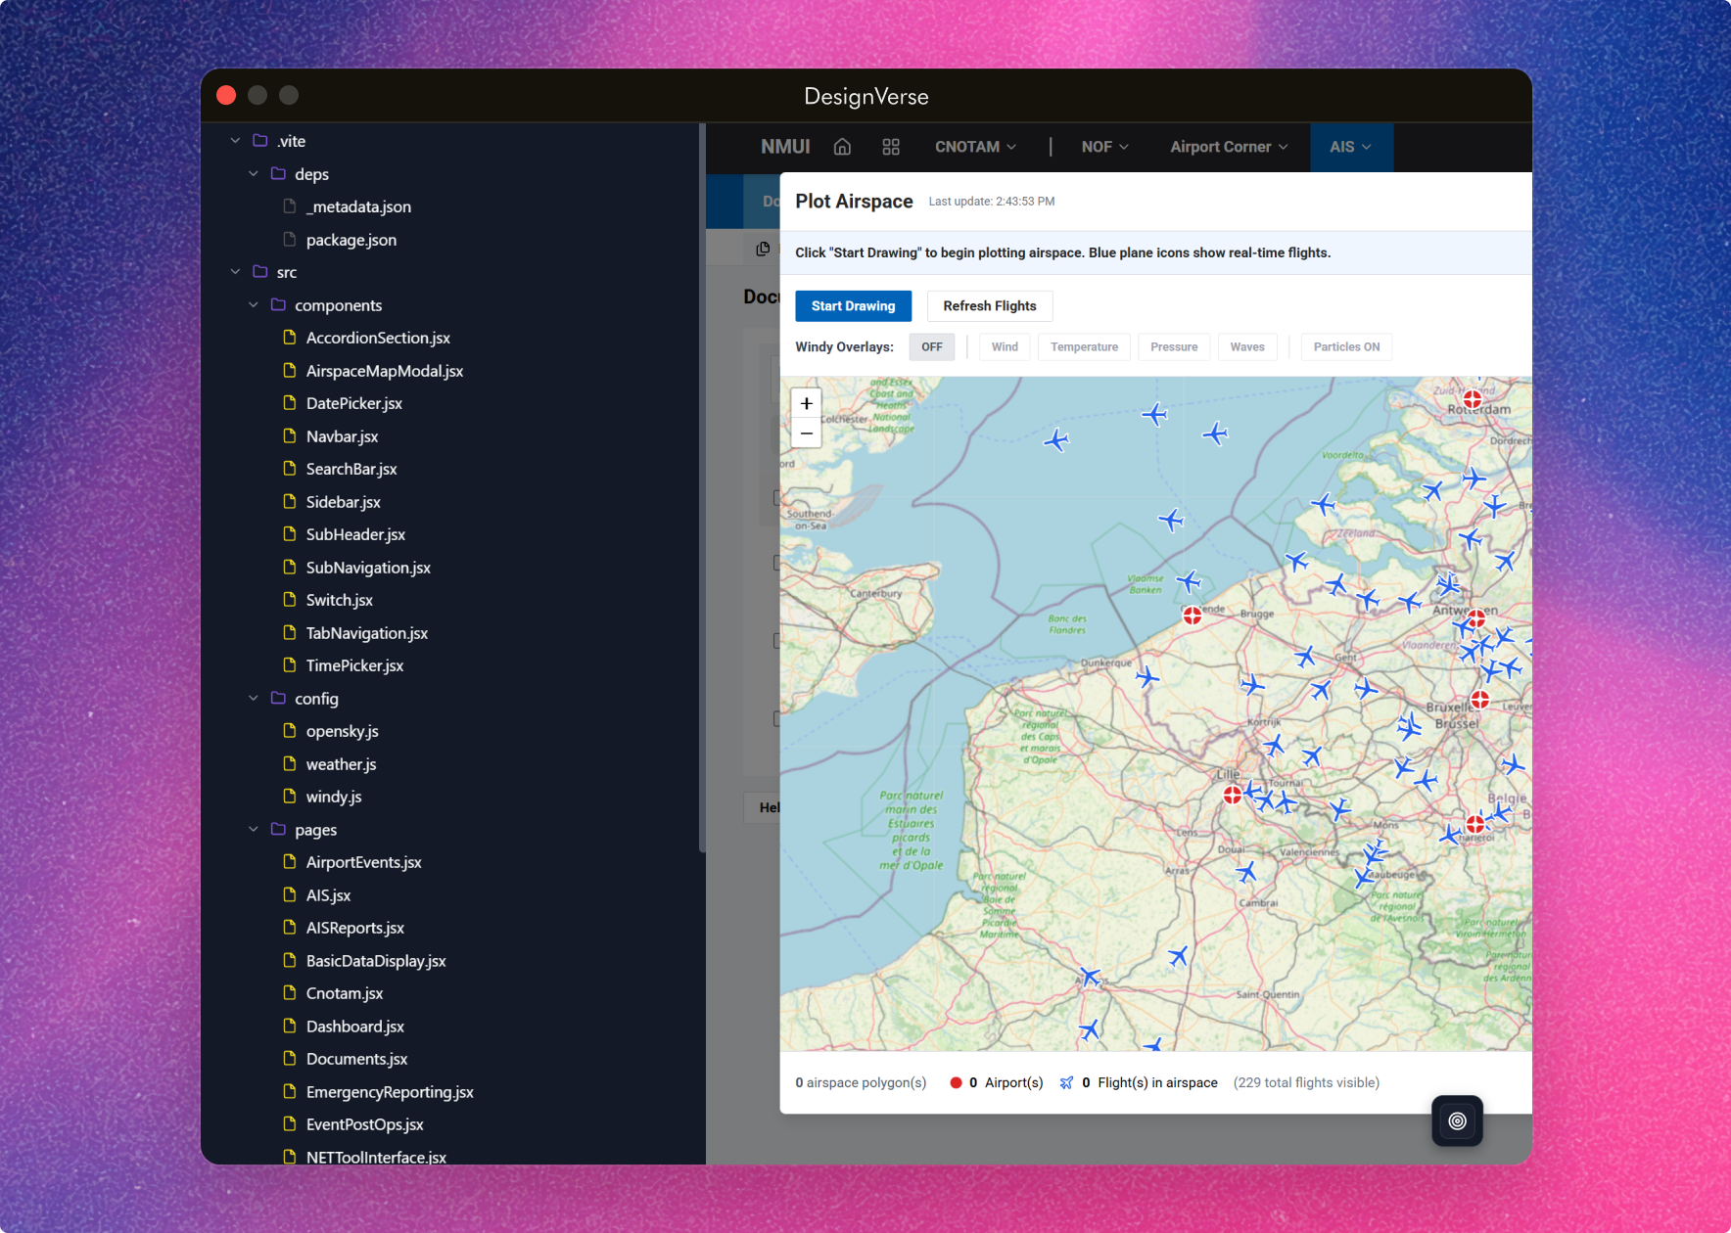The width and height of the screenshot is (1731, 1233).
Task: Toggle Particles ON overlay
Action: click(1346, 346)
